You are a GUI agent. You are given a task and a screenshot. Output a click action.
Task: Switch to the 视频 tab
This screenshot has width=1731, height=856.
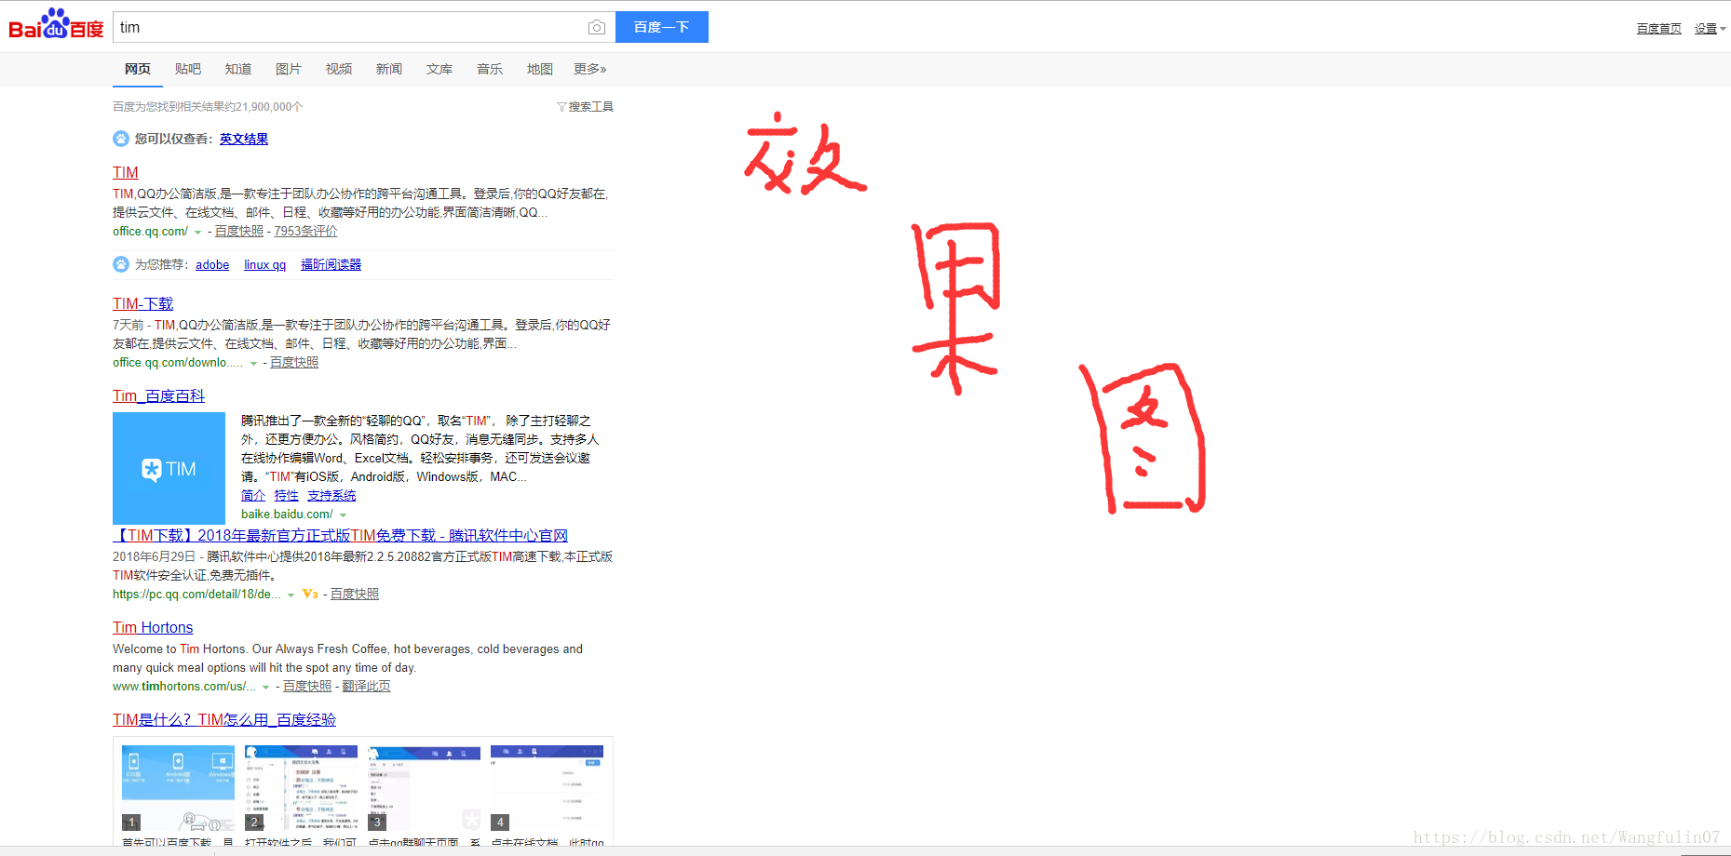(339, 69)
